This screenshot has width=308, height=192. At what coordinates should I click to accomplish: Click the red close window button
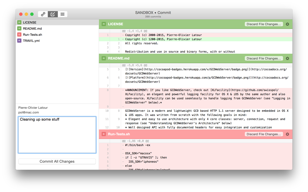[x=21, y=14]
